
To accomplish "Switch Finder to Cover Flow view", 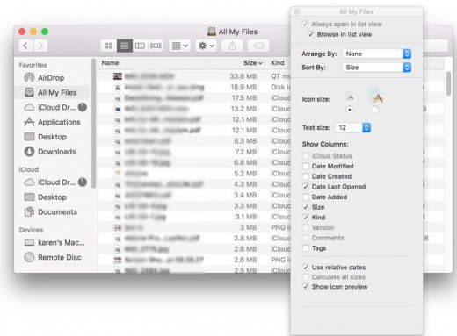I will coord(156,46).
